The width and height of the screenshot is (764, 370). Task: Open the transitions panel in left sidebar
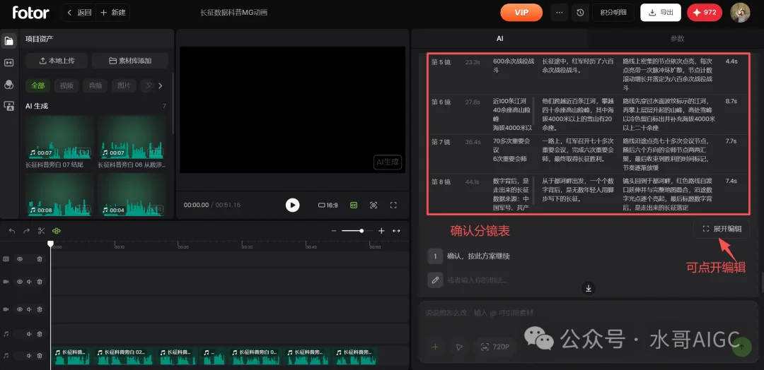[8, 63]
